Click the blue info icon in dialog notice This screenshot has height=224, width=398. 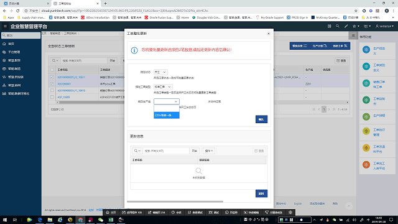click(x=134, y=50)
